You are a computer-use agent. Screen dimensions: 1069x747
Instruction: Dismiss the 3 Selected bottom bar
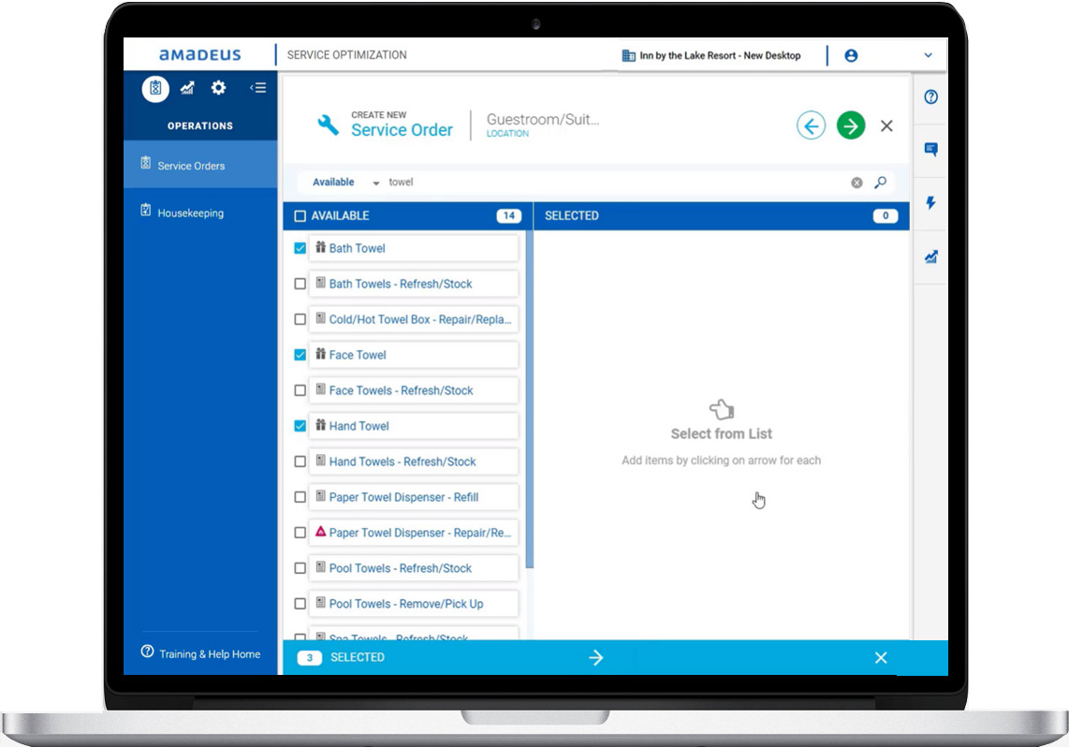[881, 658]
